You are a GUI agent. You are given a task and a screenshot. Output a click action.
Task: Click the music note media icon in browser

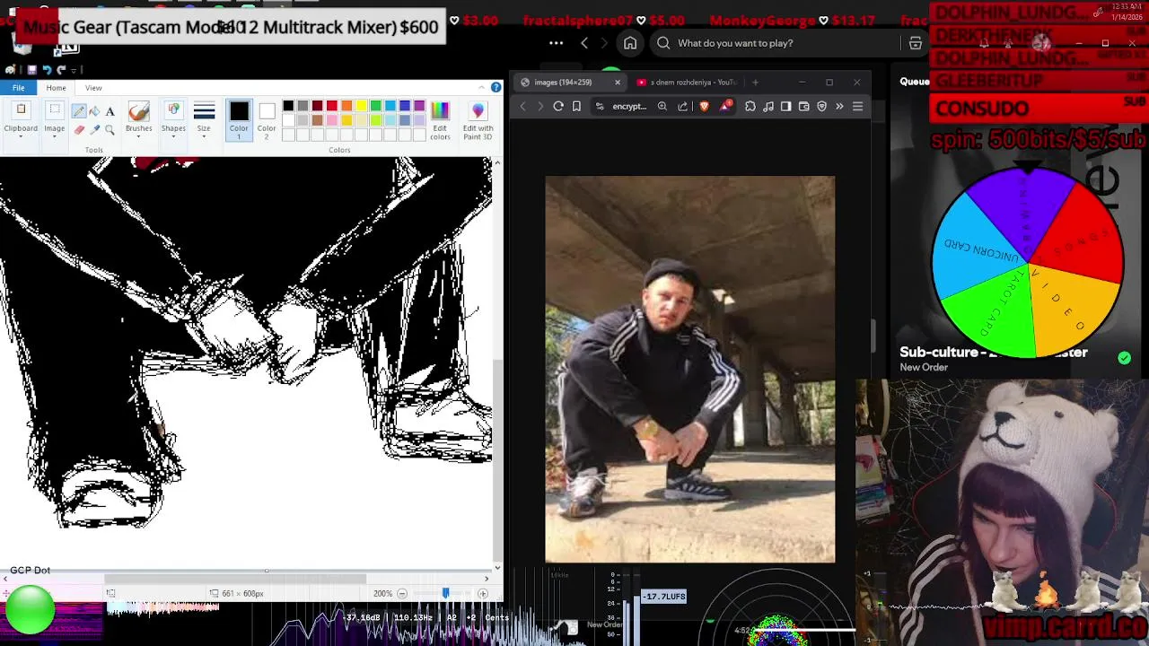click(768, 106)
